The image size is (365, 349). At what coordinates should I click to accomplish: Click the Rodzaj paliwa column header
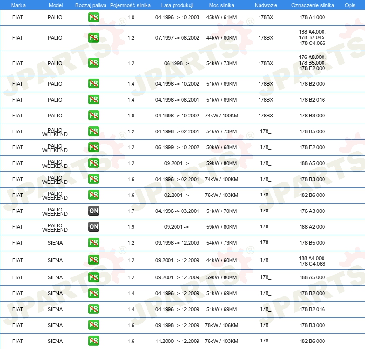click(91, 5)
